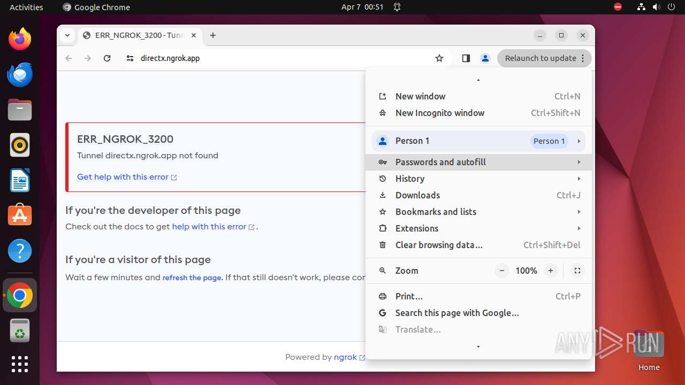Close the ERR_NGROK_3200 tab

click(x=194, y=35)
